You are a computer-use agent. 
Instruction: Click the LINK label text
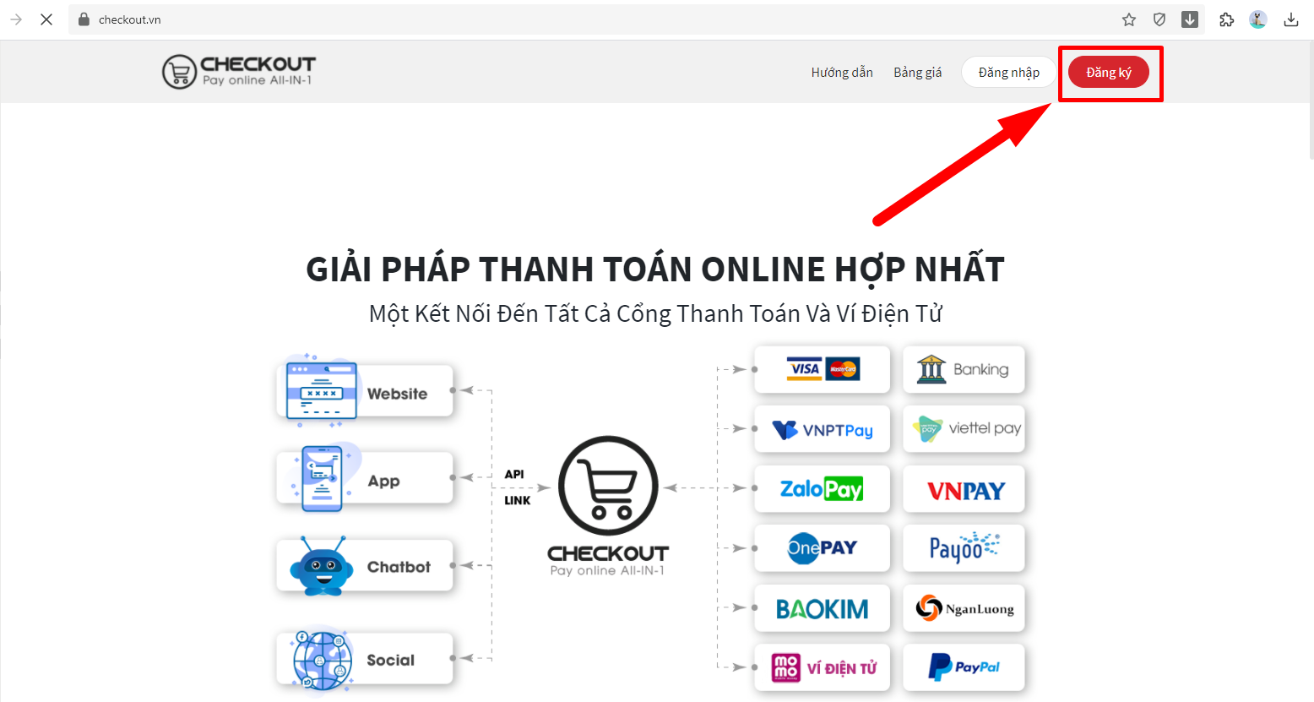518,500
